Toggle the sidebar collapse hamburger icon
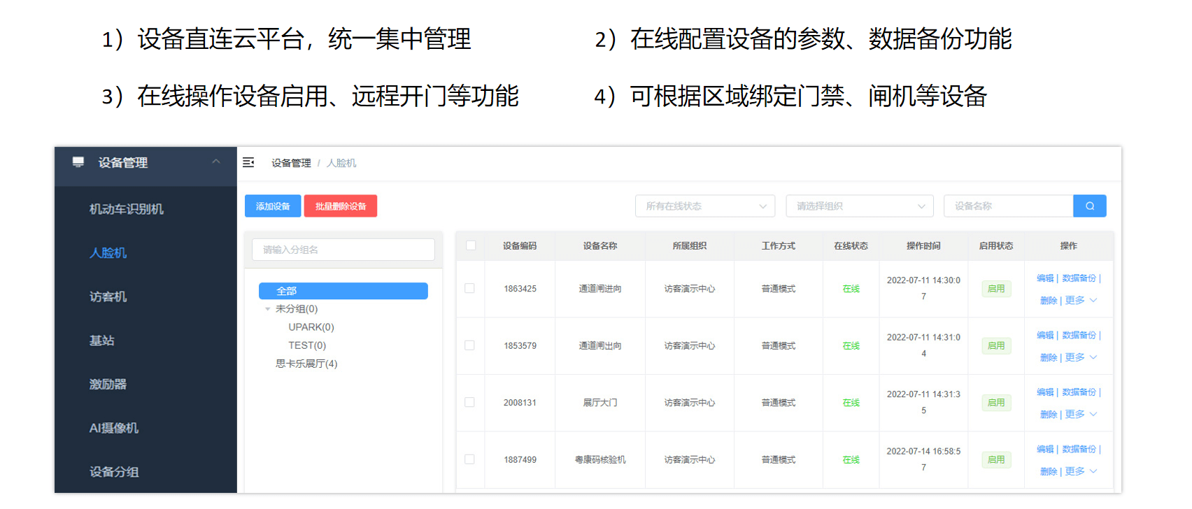This screenshot has width=1192, height=509. click(x=248, y=163)
